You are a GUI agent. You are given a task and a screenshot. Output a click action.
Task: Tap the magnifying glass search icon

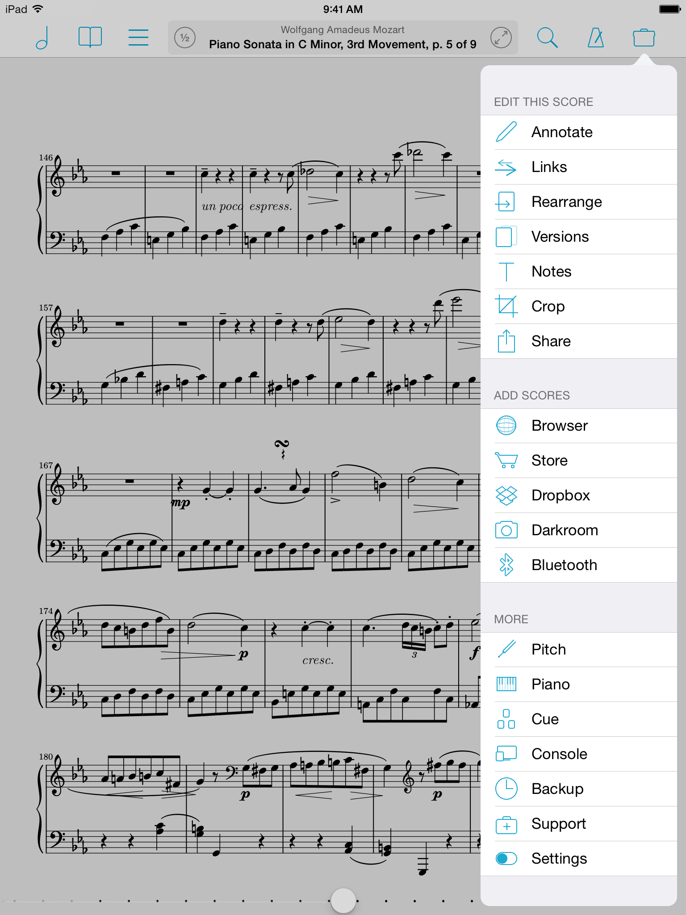coord(547,38)
